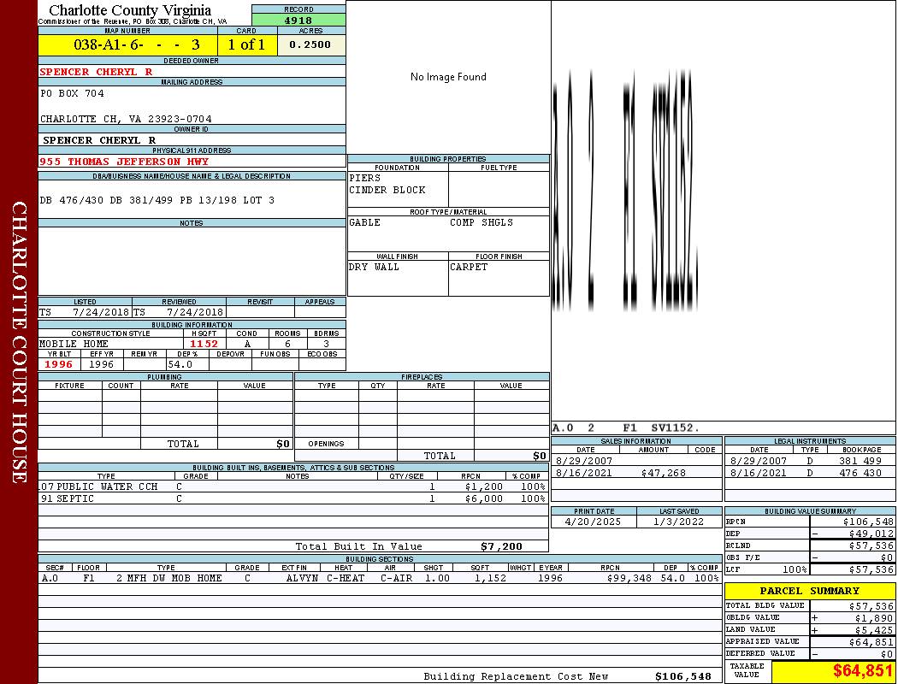Select the 07 PUBLIC WATER CCH row
Viewport: 898px width, 684px height.
tap(292, 486)
